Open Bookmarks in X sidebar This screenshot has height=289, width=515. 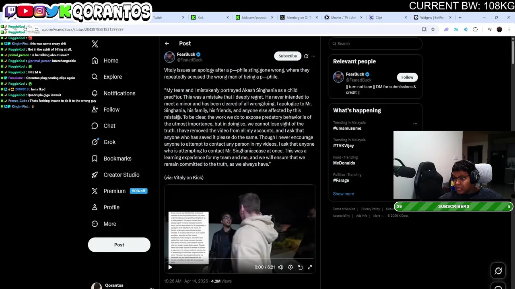click(111, 159)
